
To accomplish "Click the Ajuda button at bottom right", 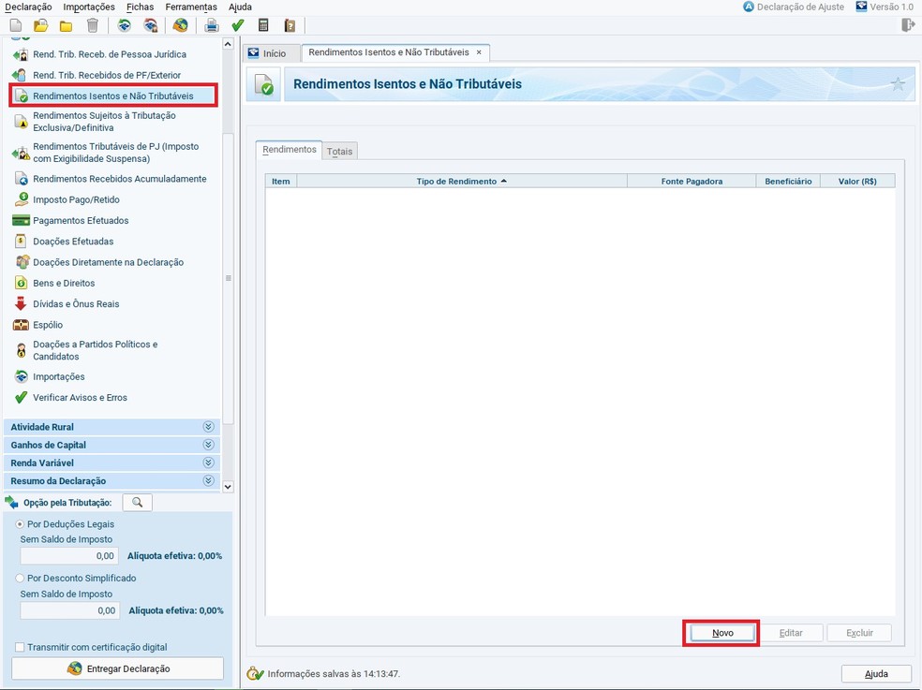I will pyautogui.click(x=876, y=673).
